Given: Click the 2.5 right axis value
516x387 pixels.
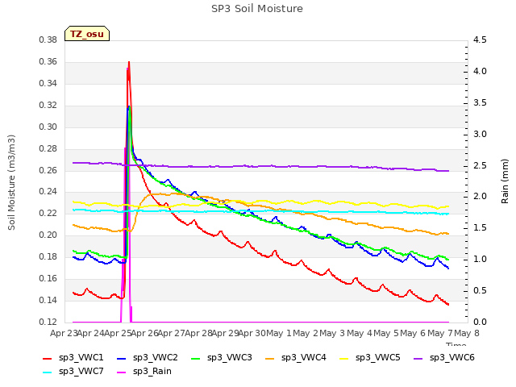Looking at the screenshot, I should tap(480, 165).
